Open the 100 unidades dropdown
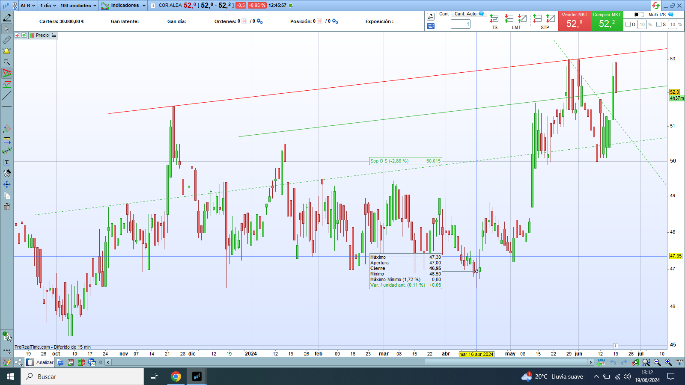 point(78,6)
